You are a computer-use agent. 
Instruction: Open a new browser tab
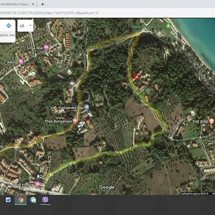pos(43,4)
